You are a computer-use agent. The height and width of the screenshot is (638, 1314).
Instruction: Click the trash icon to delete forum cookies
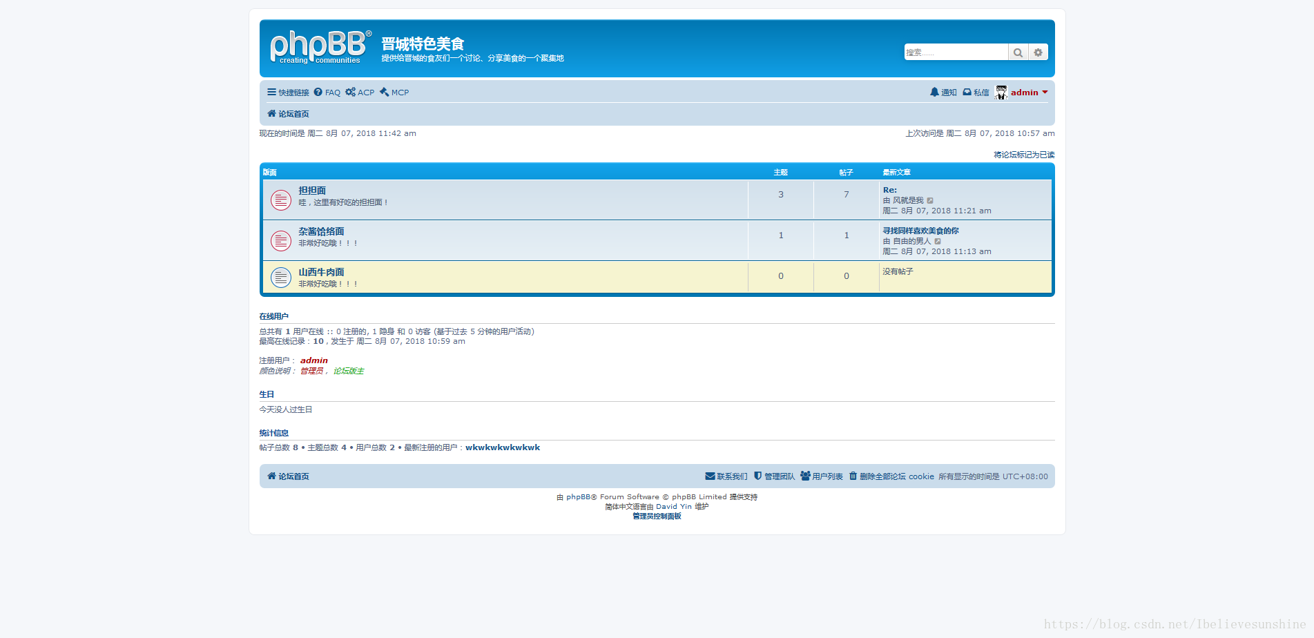pos(854,476)
